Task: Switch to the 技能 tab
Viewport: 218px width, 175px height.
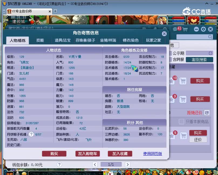Action: (40, 40)
